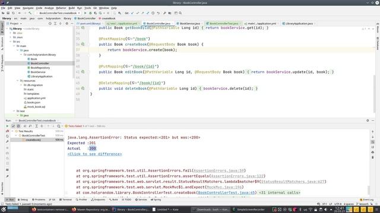The image size is (380, 213).
Task: Click the editor vertical scrollbar
Action: [375, 94]
